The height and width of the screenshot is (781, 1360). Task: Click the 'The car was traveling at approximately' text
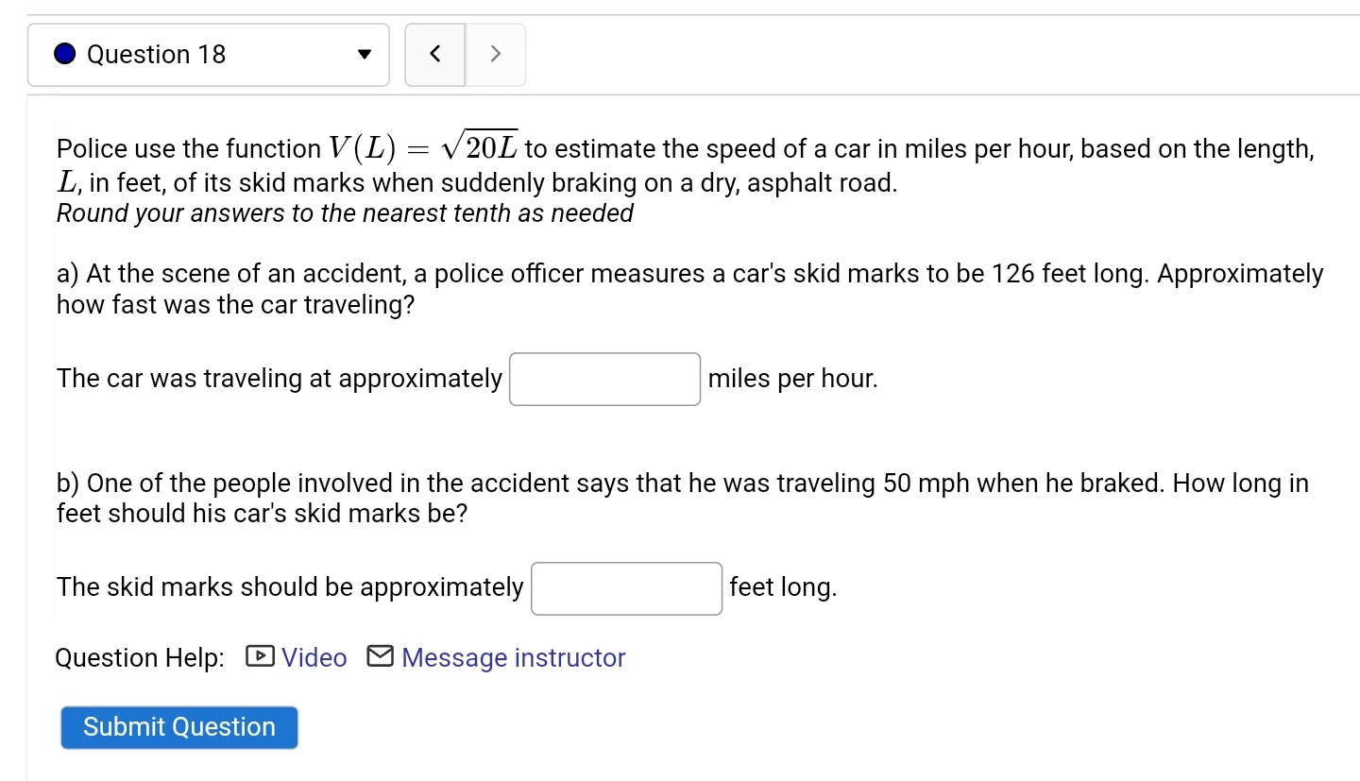[x=280, y=379]
